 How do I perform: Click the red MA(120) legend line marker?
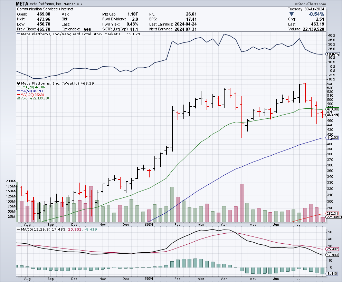18,95
